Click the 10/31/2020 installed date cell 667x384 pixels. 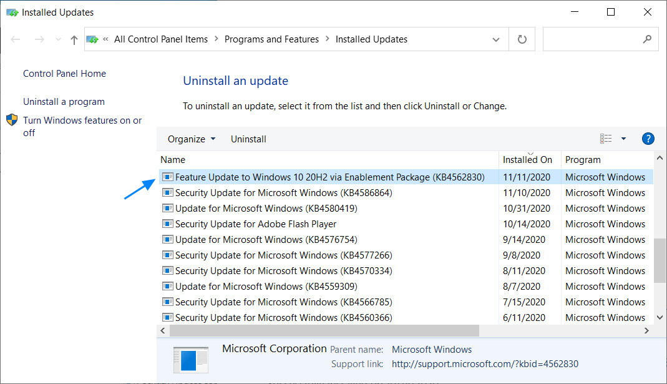[x=527, y=209]
